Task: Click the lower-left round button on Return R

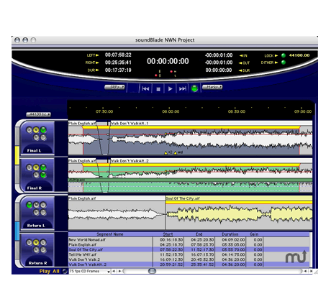Action: 36,250
